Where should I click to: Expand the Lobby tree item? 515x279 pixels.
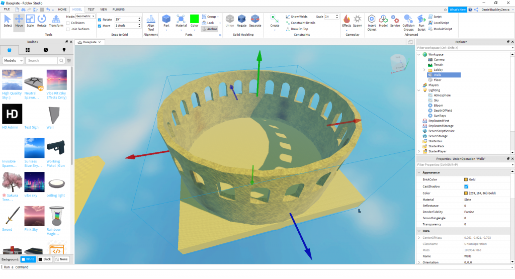(424, 70)
